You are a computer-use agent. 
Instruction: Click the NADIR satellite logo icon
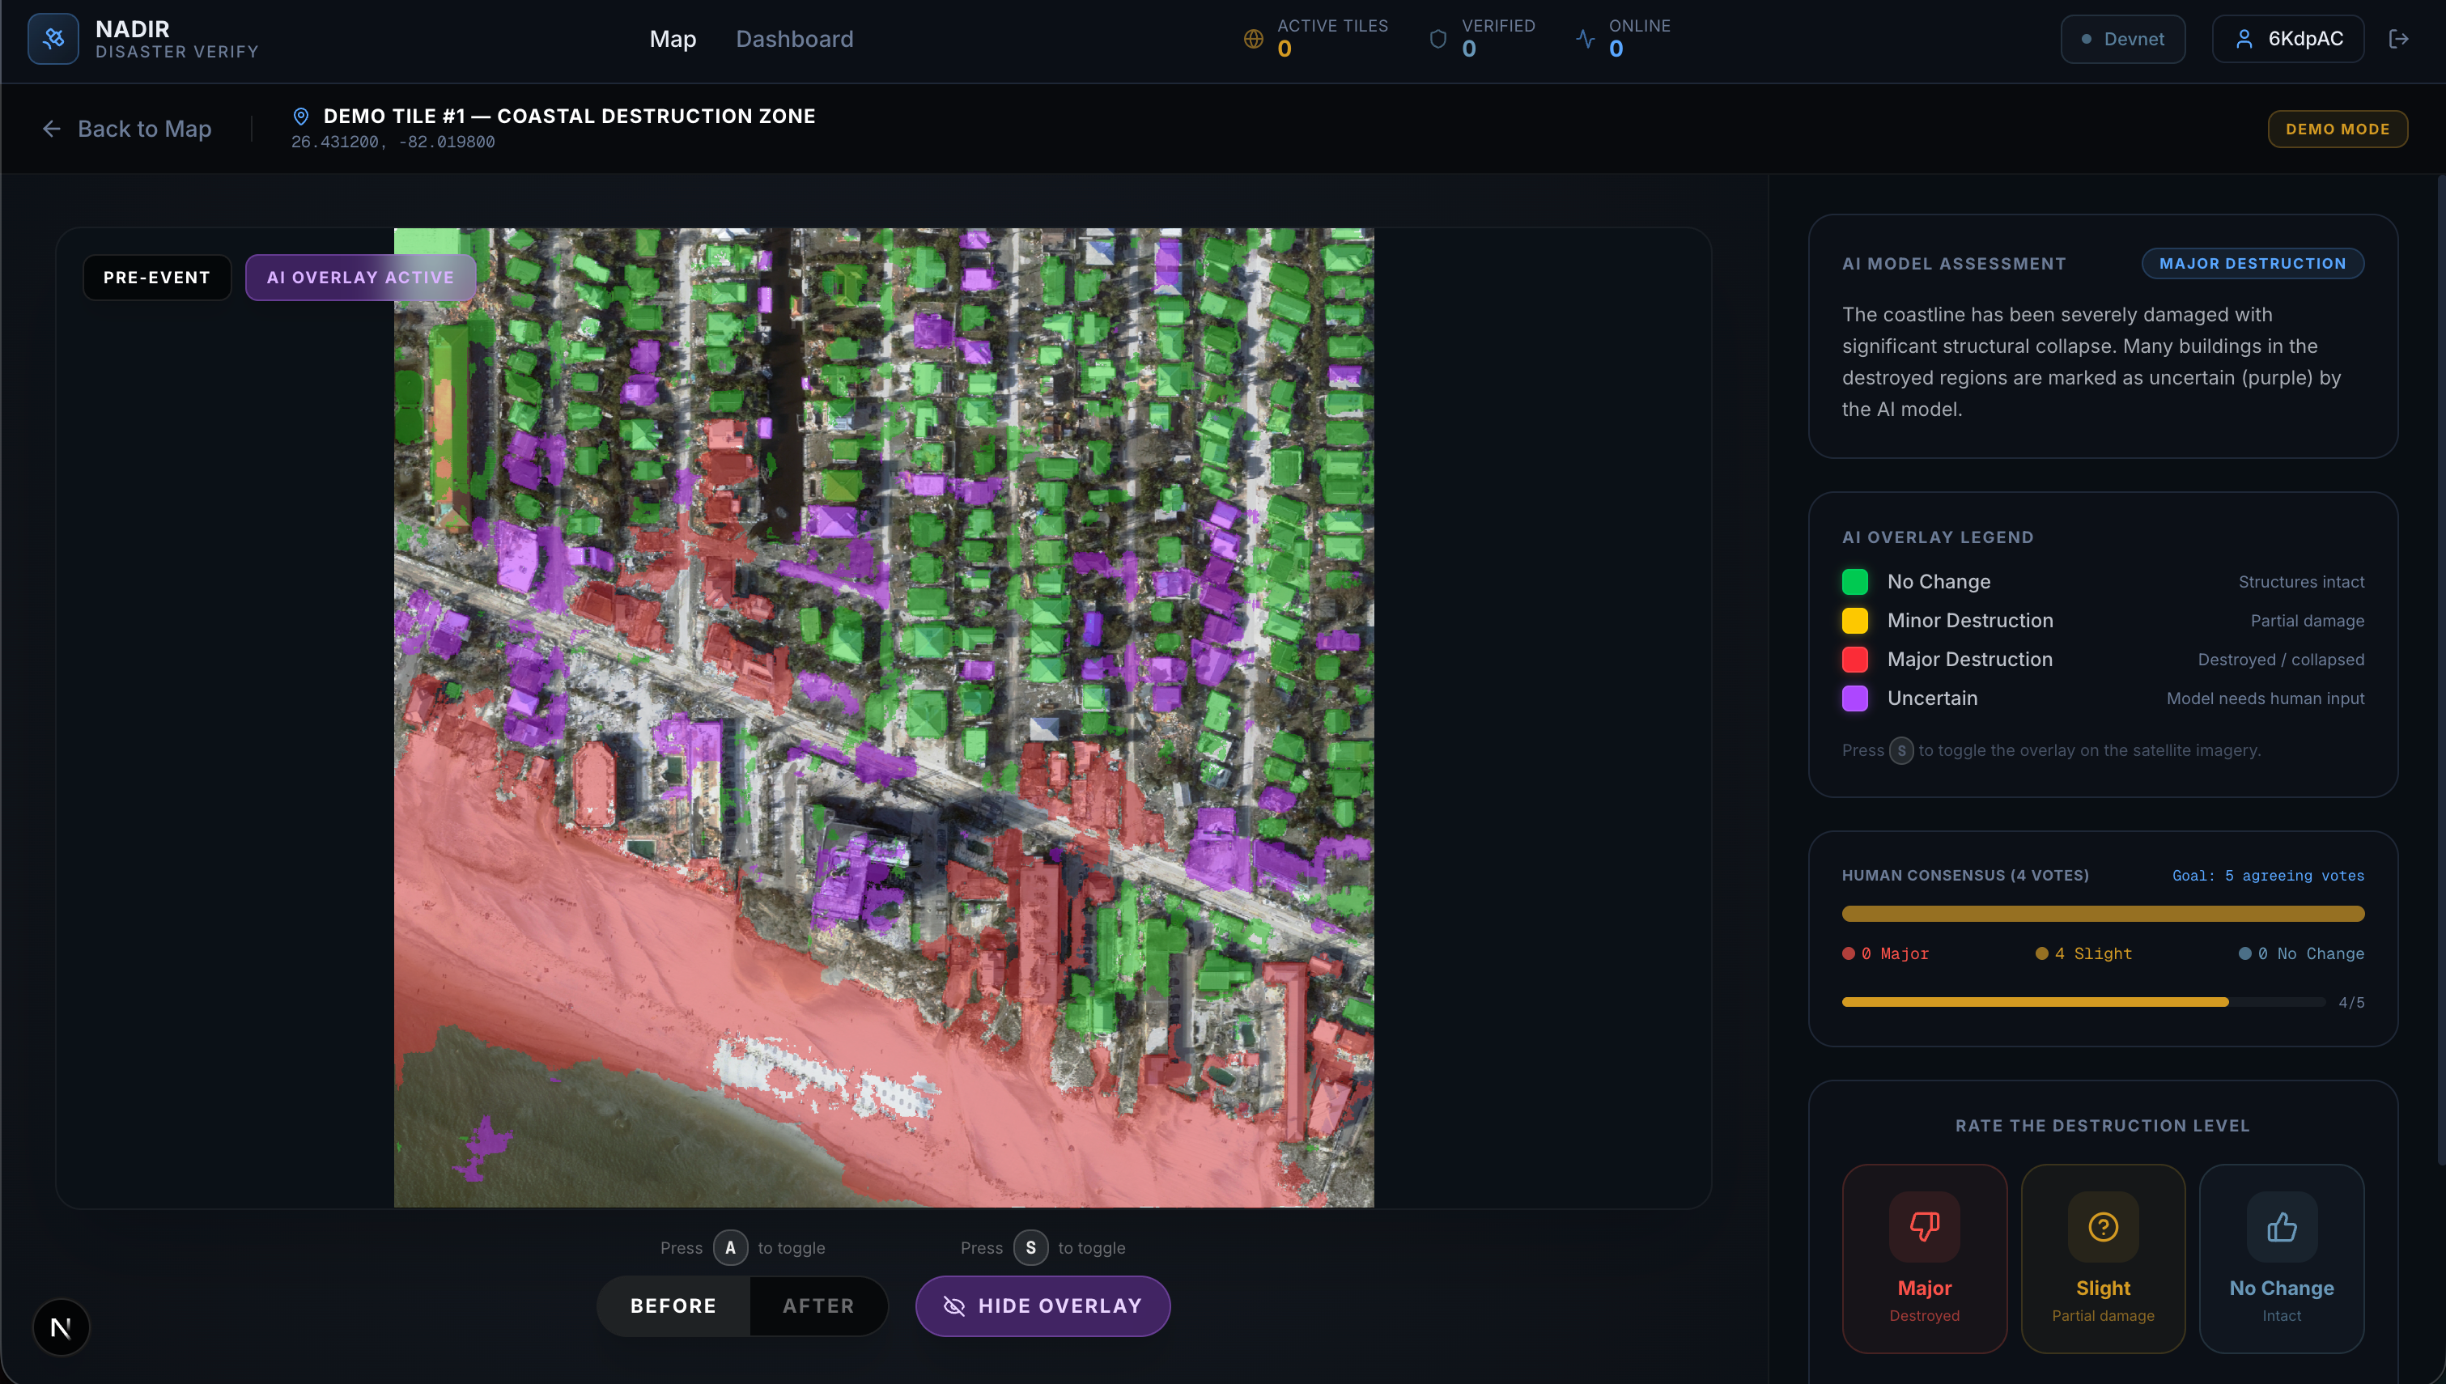click(x=53, y=39)
